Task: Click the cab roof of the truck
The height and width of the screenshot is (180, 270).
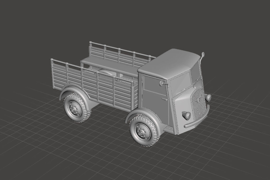Action: pos(169,63)
